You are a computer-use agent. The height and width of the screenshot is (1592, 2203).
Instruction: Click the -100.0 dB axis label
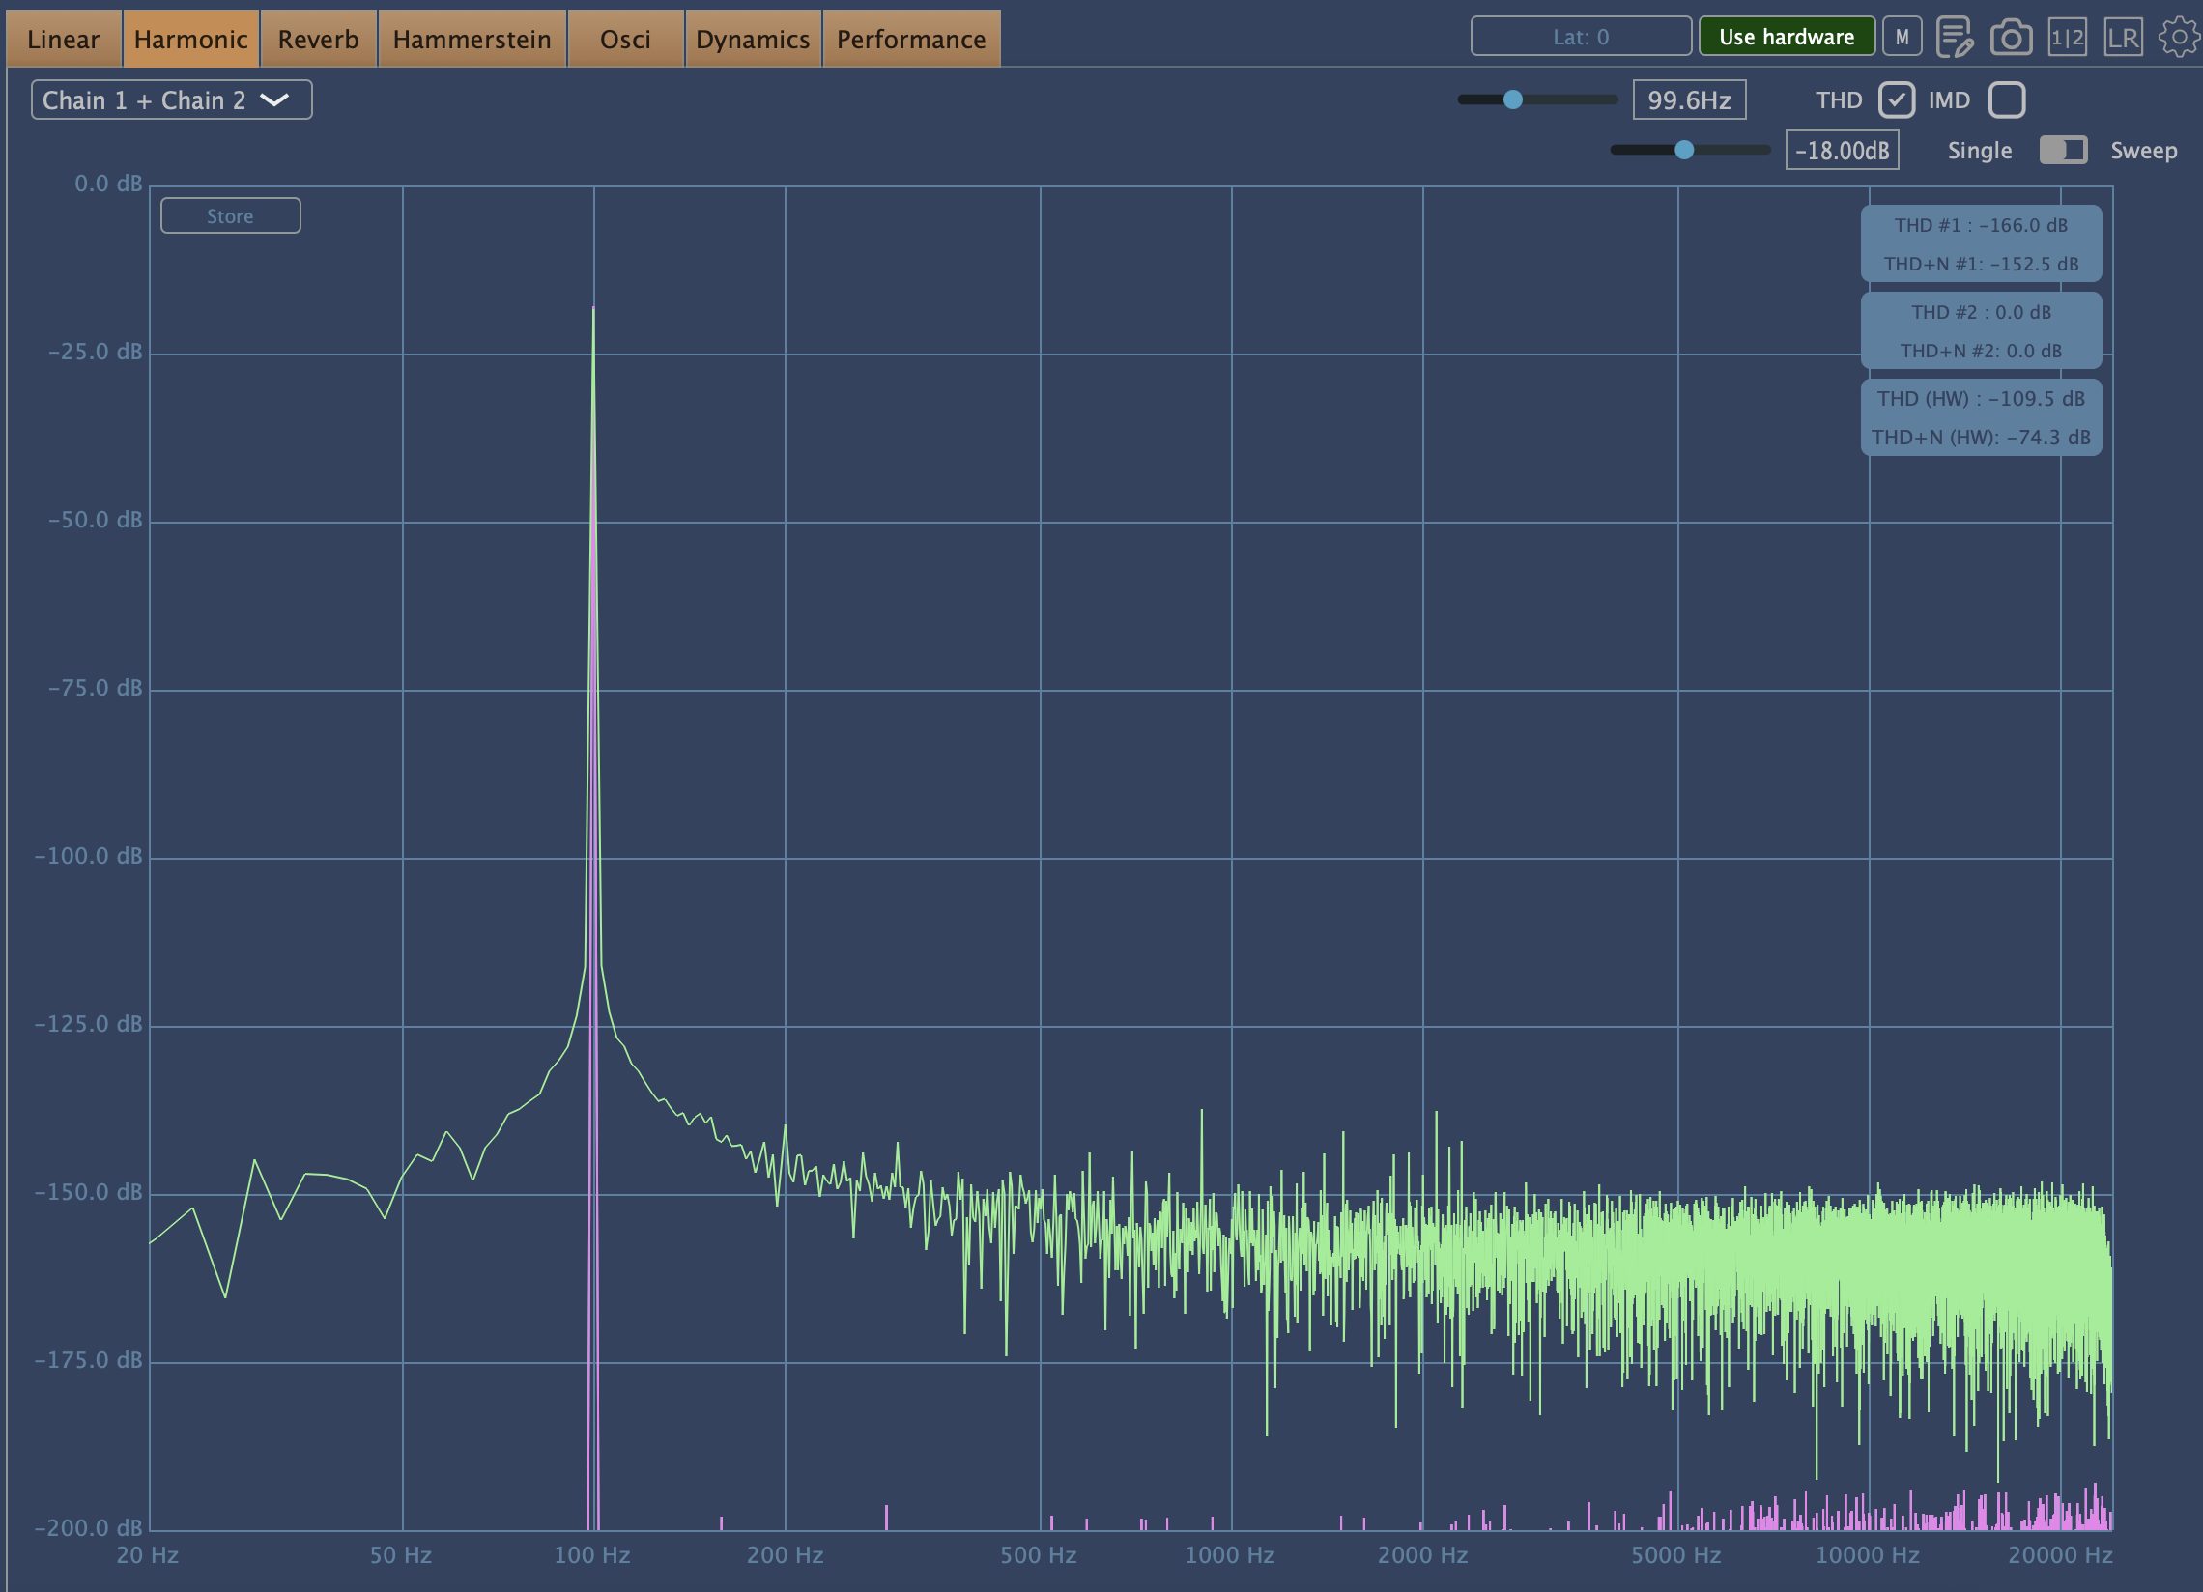[x=88, y=856]
